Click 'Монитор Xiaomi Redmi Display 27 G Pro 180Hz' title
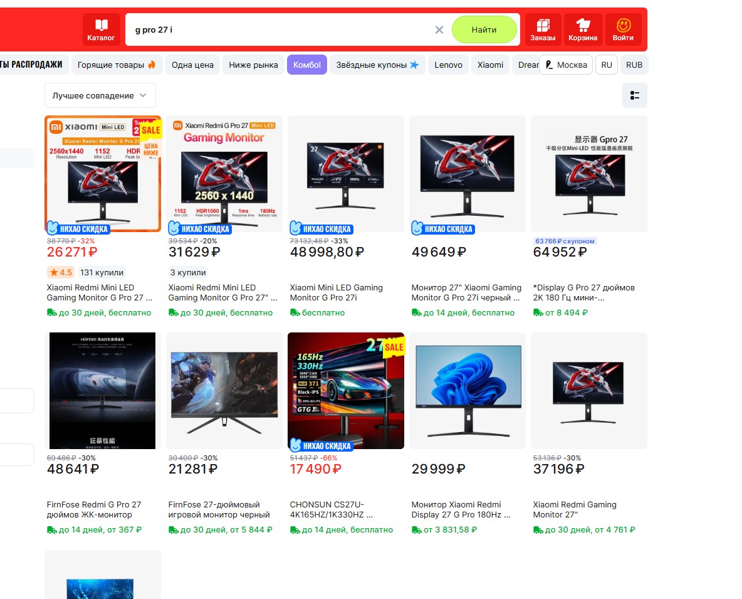 coord(461,509)
